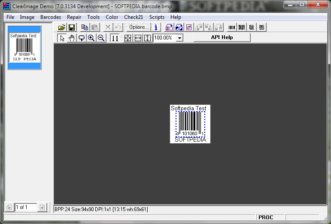
Task: Click the BPP:24 Size:94x90 status text
Action: click(101, 209)
